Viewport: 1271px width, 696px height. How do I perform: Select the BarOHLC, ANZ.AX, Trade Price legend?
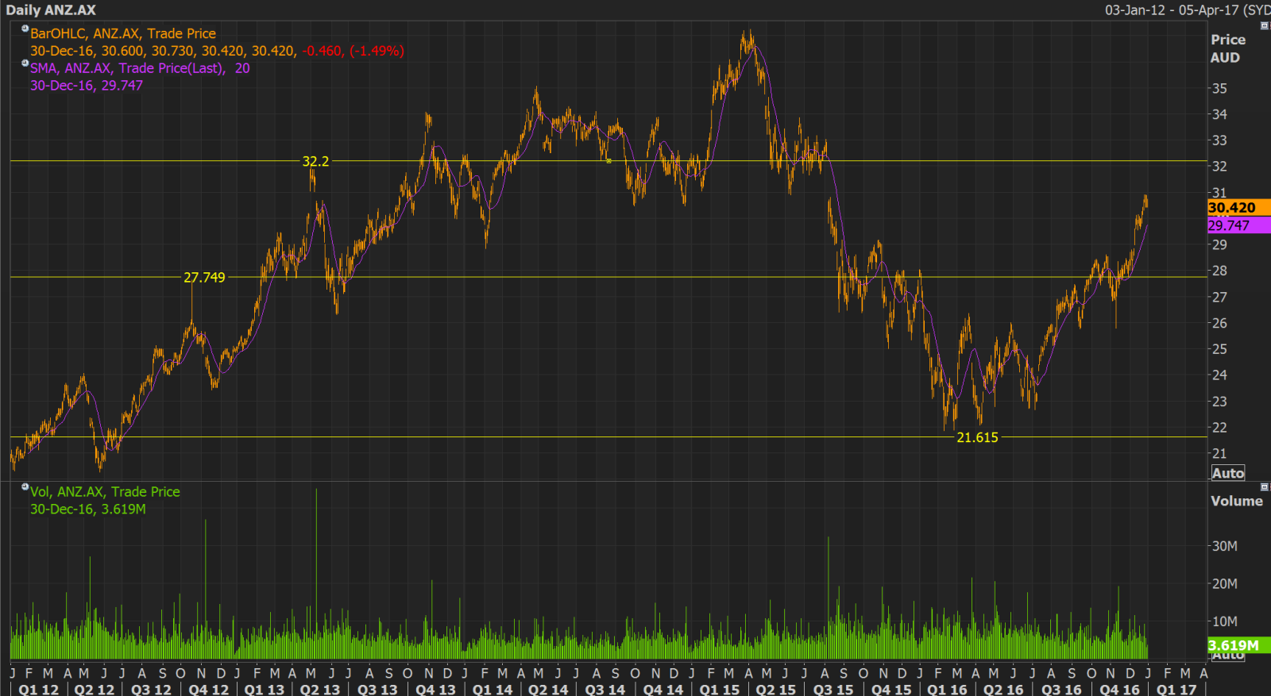point(123,33)
